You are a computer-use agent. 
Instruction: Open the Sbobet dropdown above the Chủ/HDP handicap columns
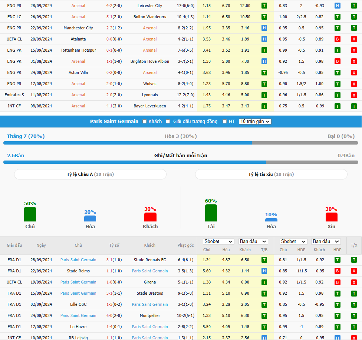pyautogui.click(x=293, y=242)
